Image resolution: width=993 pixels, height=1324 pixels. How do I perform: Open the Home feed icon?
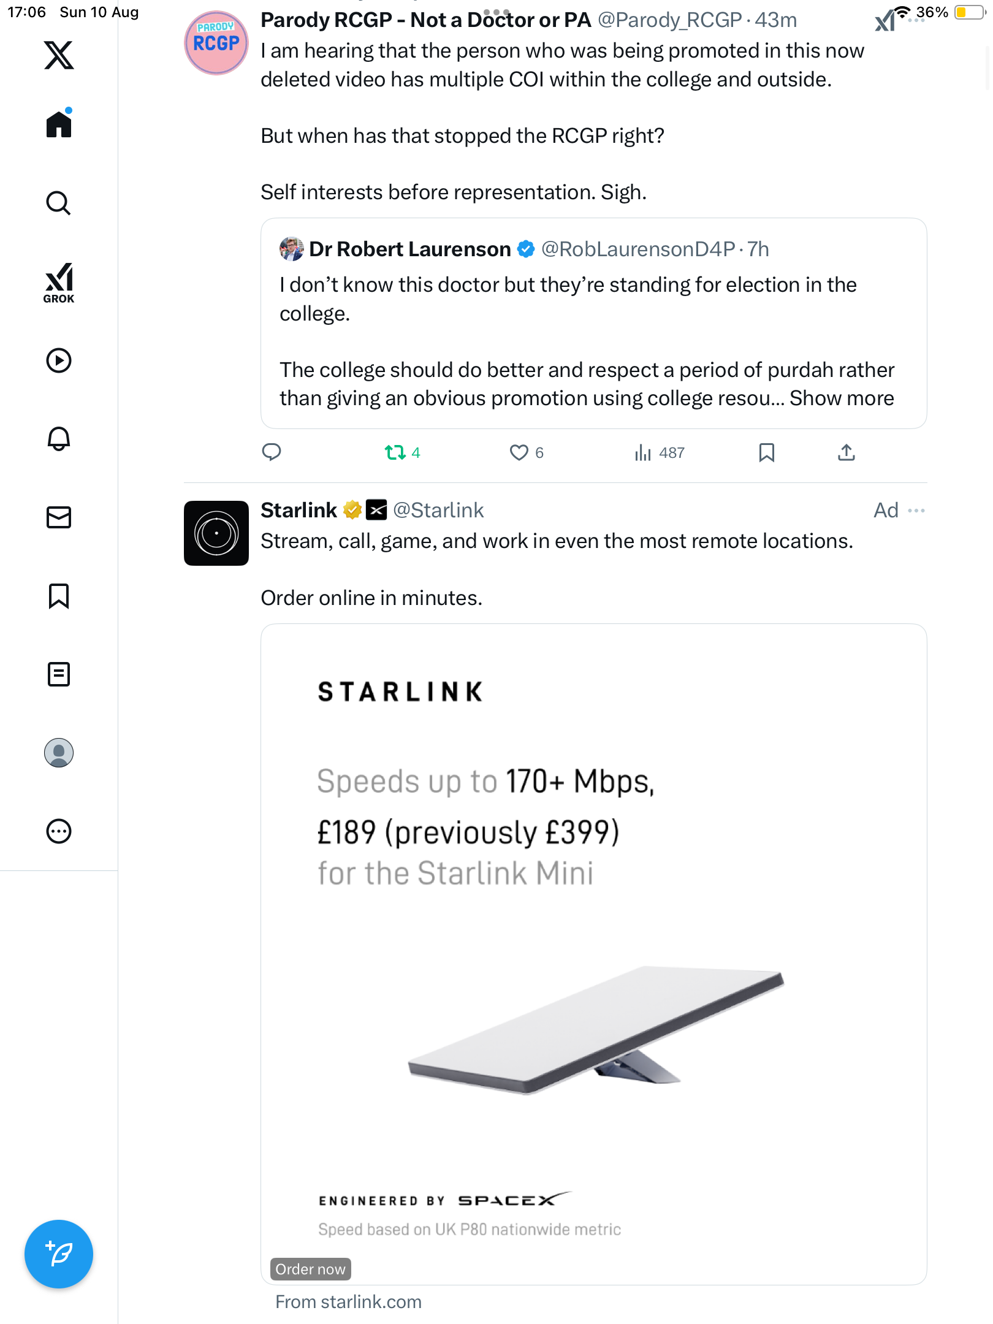tap(59, 124)
